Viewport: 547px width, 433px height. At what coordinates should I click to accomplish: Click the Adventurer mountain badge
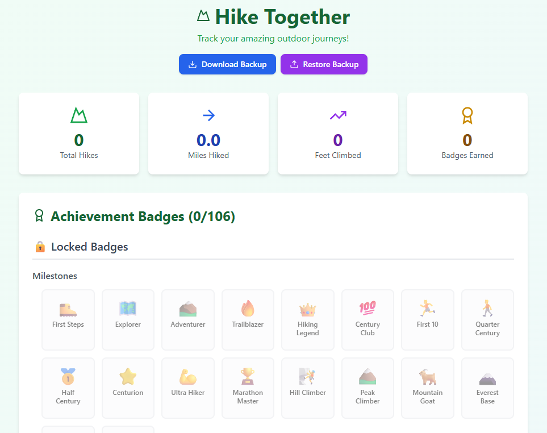pos(188,319)
